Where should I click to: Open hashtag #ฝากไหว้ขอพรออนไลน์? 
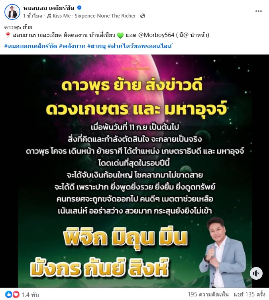pyautogui.click(x=140, y=46)
